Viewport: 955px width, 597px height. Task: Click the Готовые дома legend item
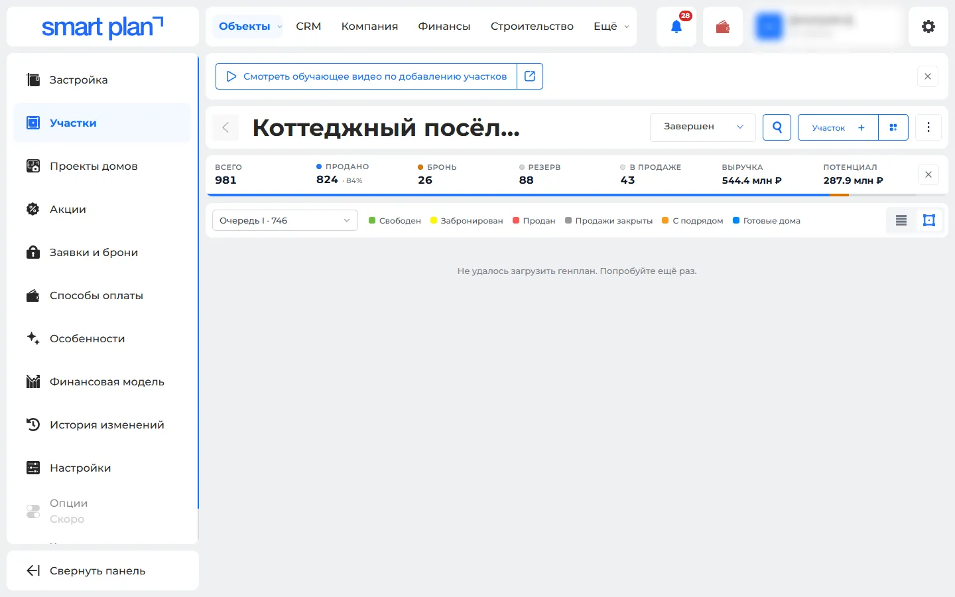[767, 221]
